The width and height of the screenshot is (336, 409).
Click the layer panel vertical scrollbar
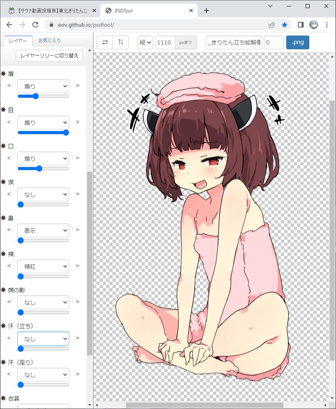tap(89, 264)
